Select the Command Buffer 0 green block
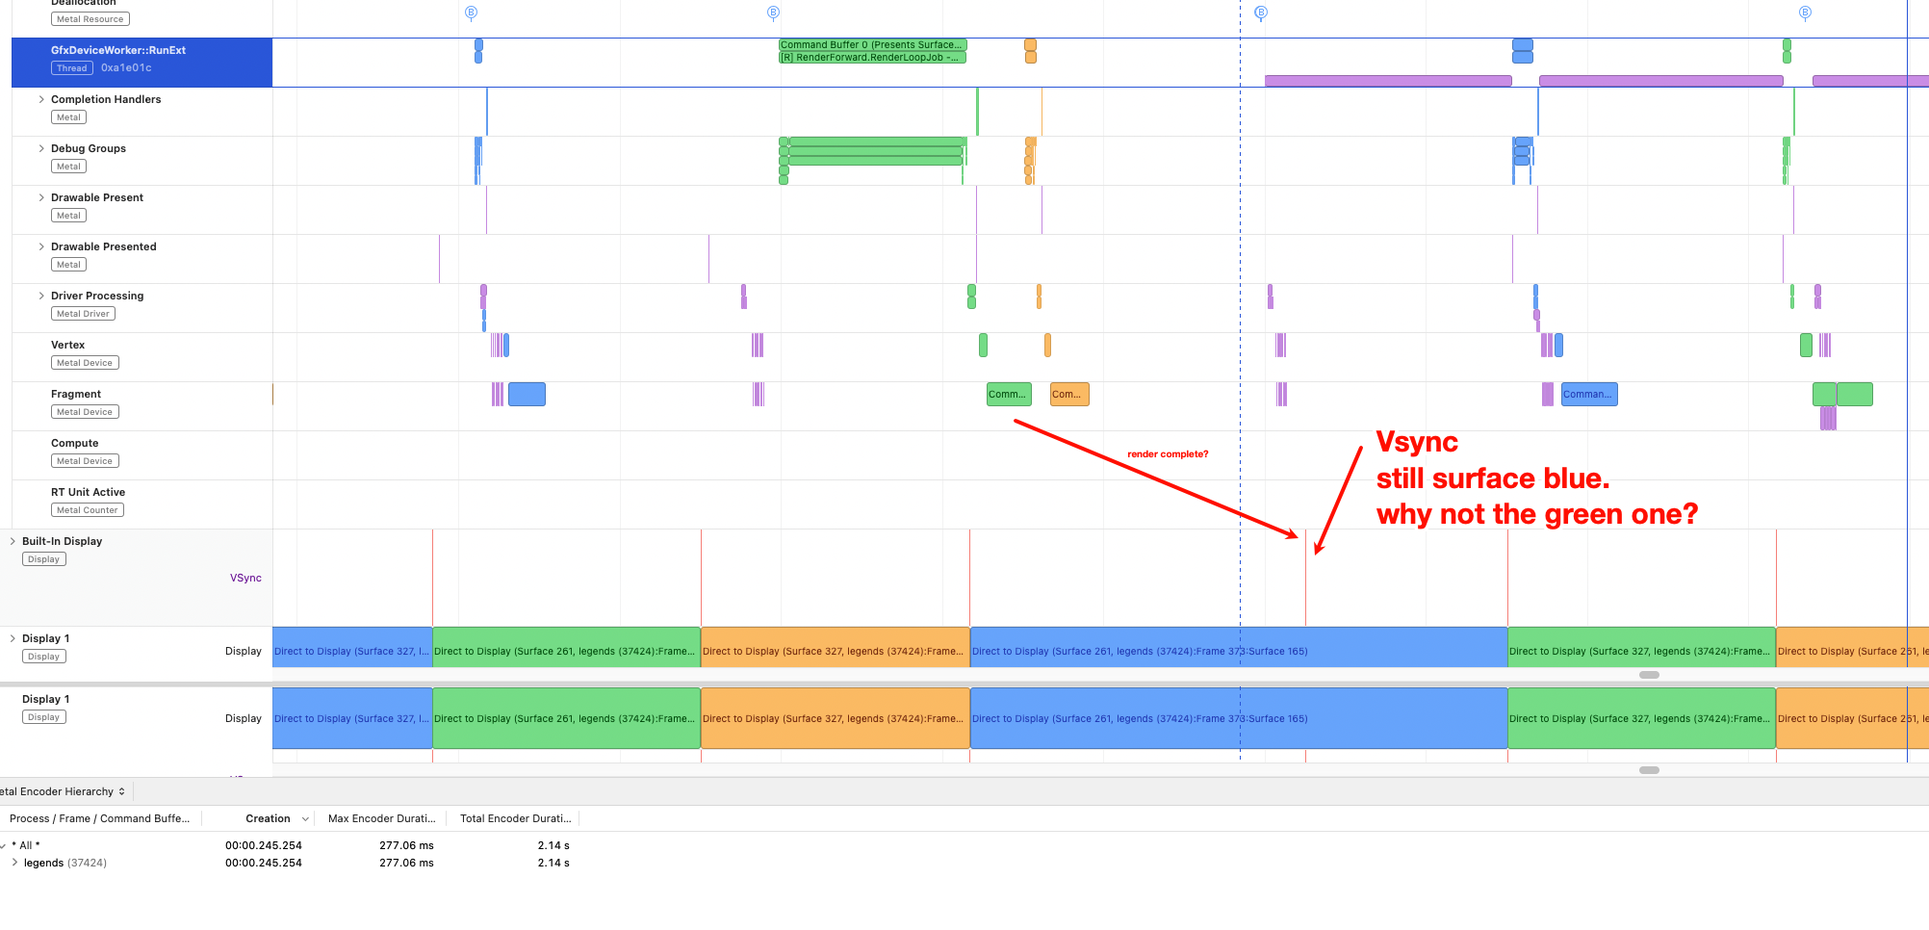The image size is (1929, 930). pos(873,44)
